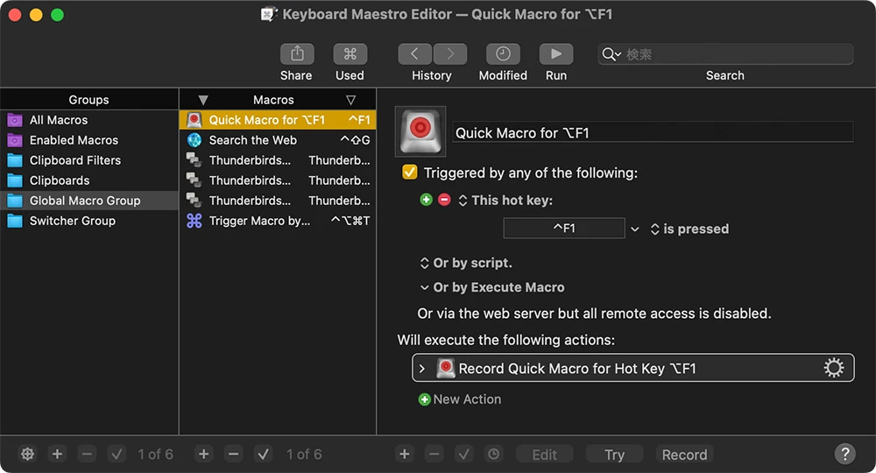This screenshot has height=473, width=876.
Task: Toggle group enabled checkmark in bottom bar
Action: 117,454
